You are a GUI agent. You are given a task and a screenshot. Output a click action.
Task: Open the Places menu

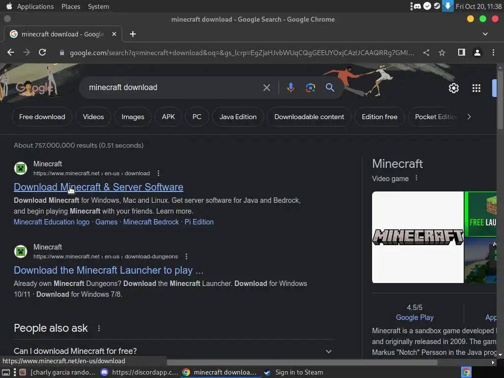pos(71,6)
